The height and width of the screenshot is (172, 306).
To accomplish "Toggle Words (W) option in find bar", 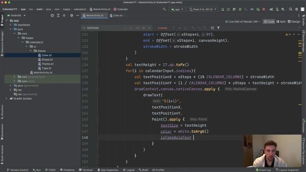I will pos(143,28).
